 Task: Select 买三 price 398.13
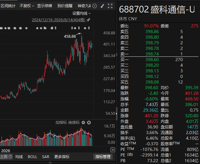[152, 71]
